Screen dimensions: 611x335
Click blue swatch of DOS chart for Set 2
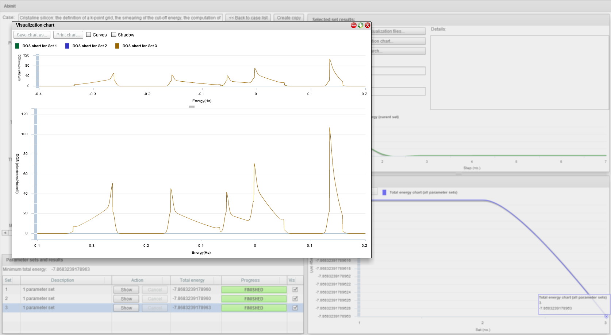[x=67, y=46]
